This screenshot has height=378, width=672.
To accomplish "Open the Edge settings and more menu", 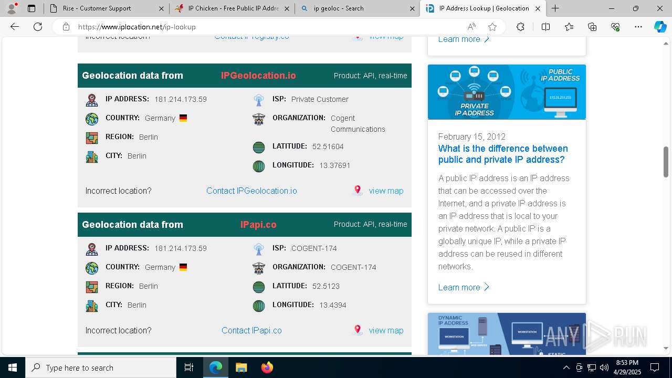I will [638, 27].
